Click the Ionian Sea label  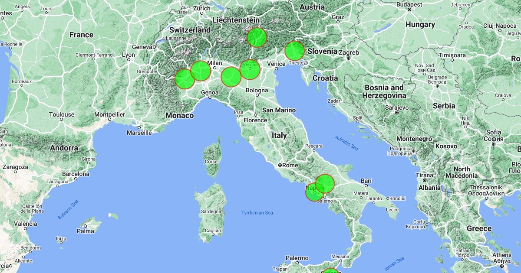[394, 264]
